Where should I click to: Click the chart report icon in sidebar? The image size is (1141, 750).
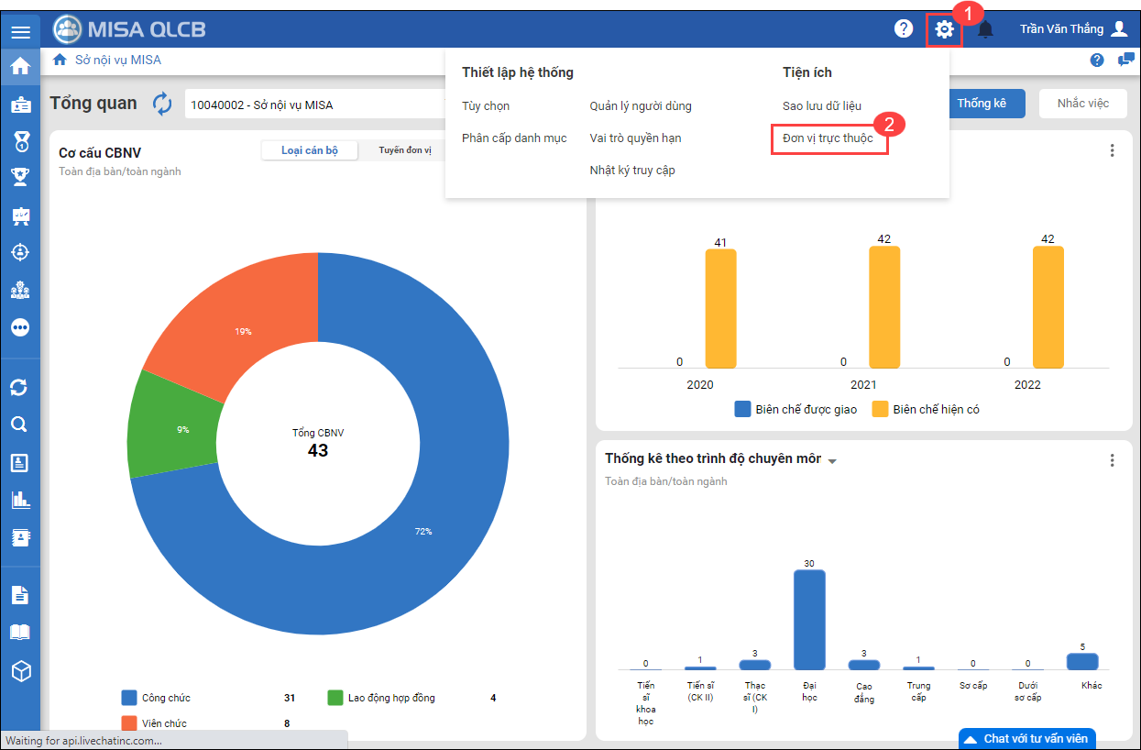19,500
